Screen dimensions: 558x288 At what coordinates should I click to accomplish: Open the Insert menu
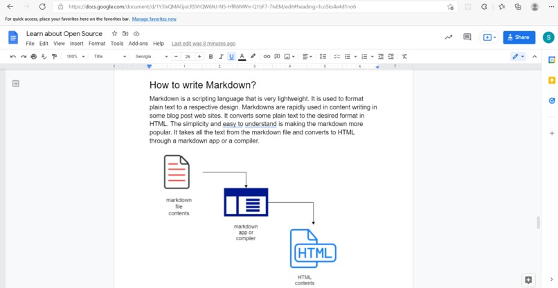pyautogui.click(x=77, y=44)
